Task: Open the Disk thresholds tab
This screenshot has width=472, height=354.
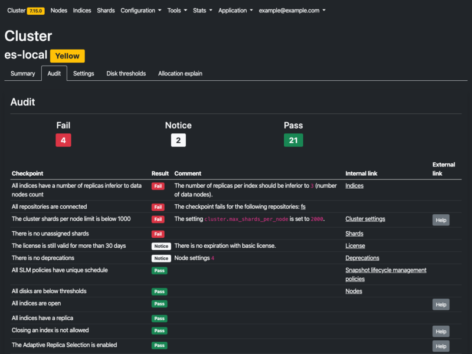Action: click(x=126, y=73)
